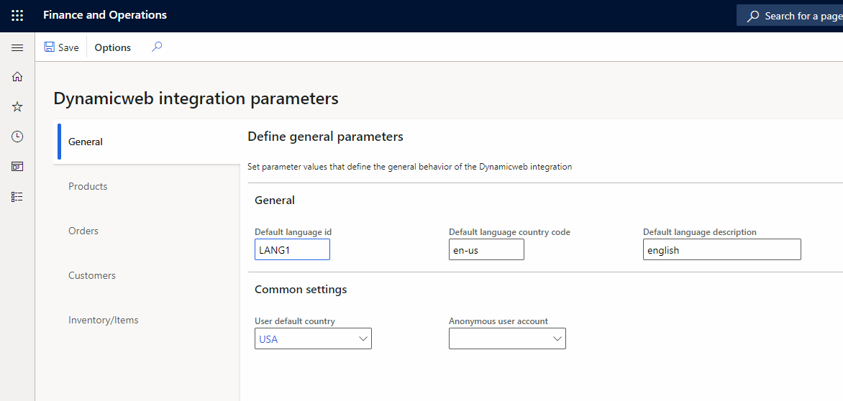Expand the hamburger navigation pane

(x=17, y=47)
